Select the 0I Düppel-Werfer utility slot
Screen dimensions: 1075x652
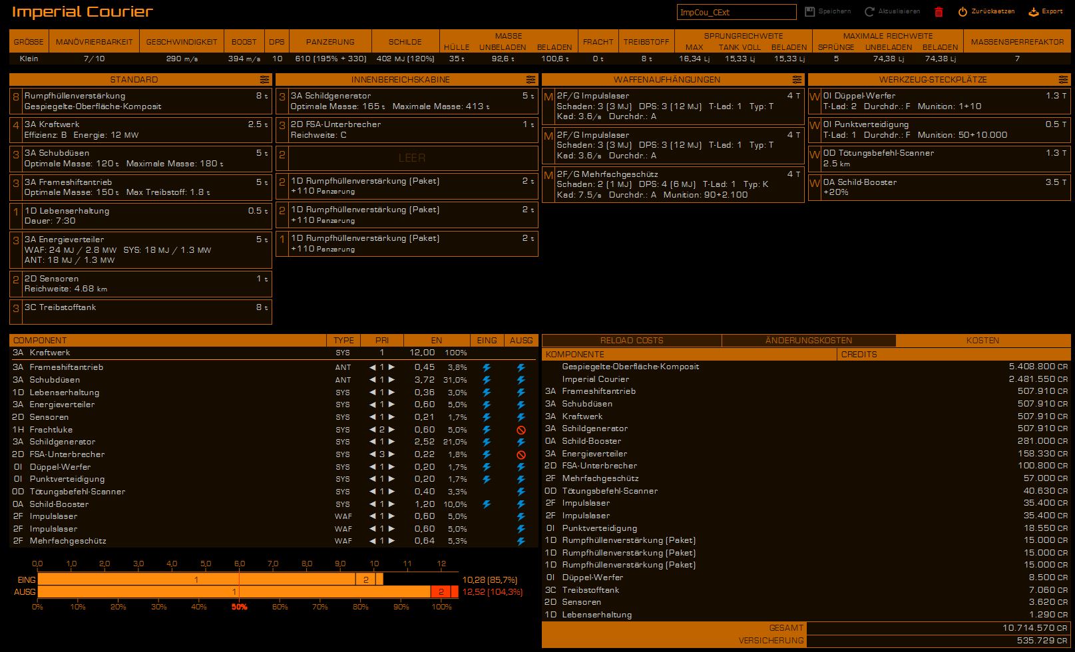[939, 101]
